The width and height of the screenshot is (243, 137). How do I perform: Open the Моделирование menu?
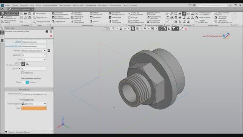(x=50, y=5)
